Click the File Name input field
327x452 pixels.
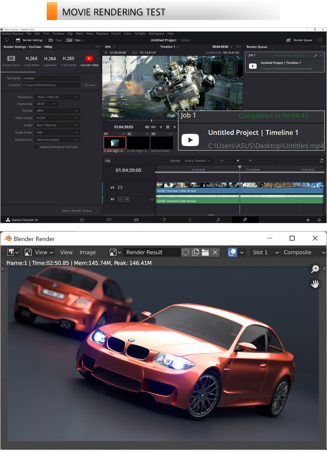[51, 78]
